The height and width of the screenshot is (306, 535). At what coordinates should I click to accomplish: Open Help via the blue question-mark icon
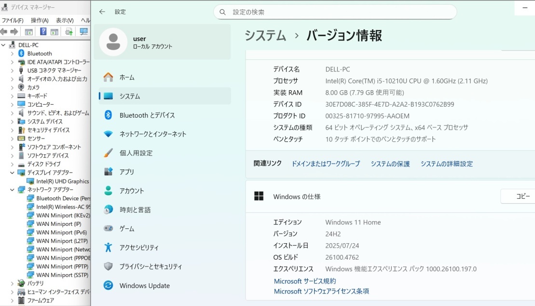pos(43,32)
